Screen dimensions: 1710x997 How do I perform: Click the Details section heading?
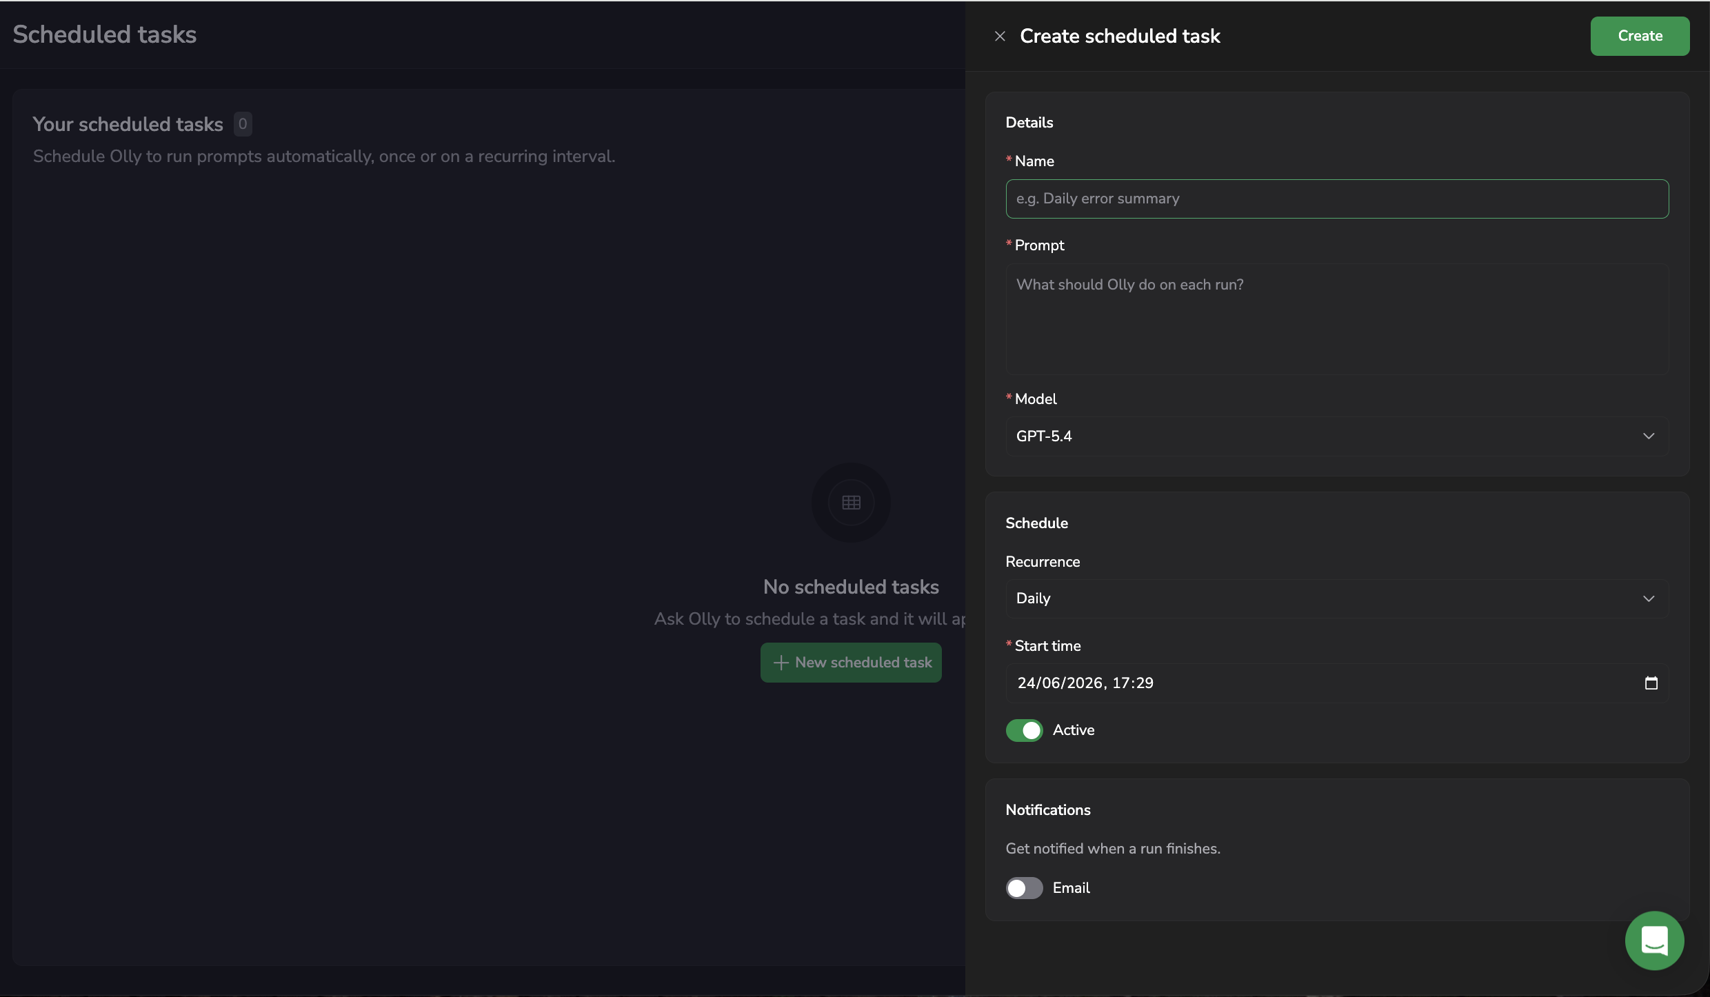pyautogui.click(x=1029, y=123)
